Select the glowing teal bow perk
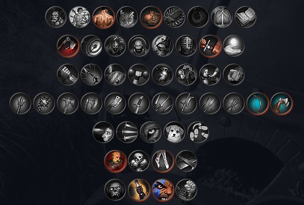The width and height of the screenshot is (304, 205). [x=257, y=104]
